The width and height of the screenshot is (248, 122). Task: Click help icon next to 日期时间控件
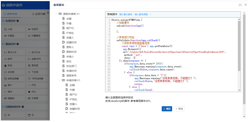tap(23, 107)
